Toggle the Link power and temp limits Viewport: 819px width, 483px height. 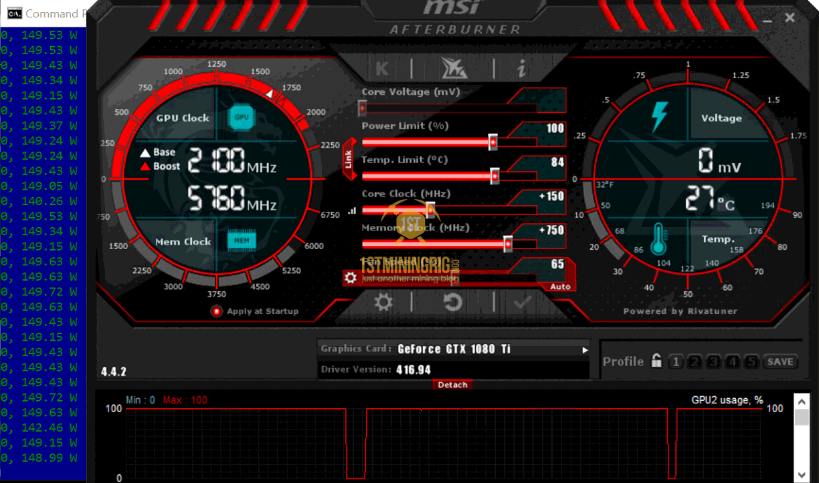pos(349,160)
